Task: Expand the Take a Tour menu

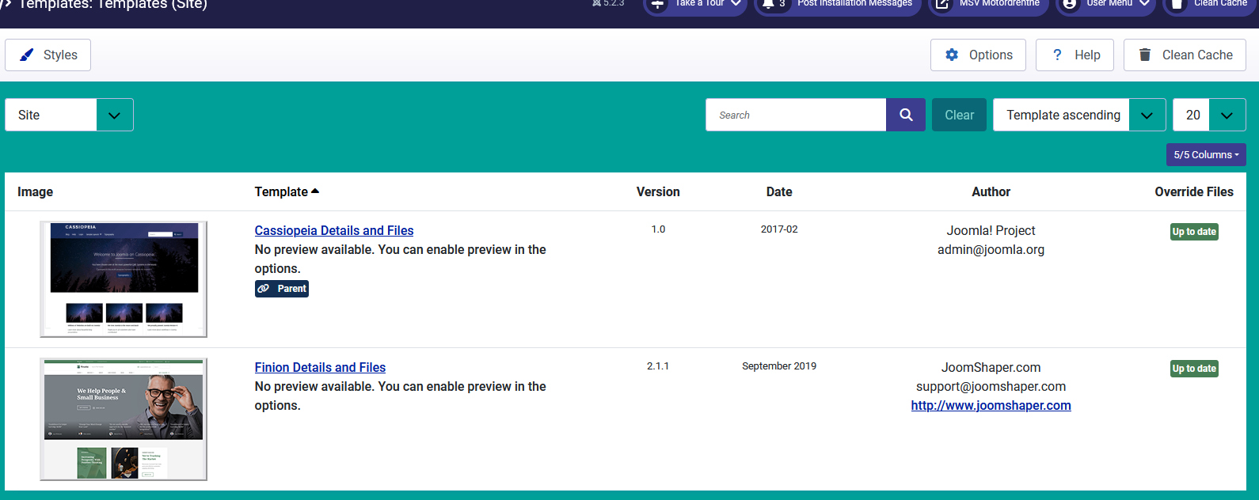Action: (694, 5)
